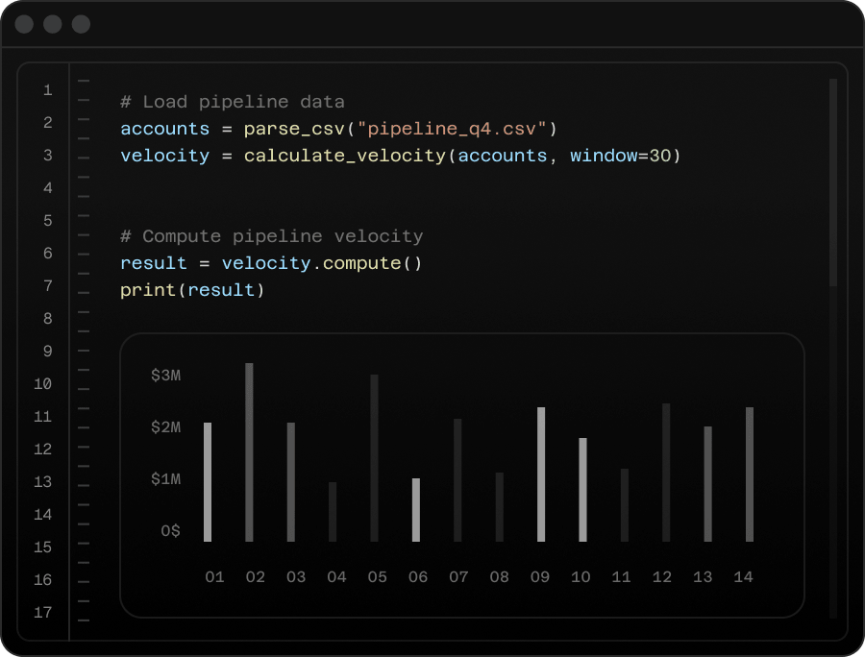Click line number 15 in the gutter
Viewport: 865px width, 657px height.
click(x=43, y=547)
